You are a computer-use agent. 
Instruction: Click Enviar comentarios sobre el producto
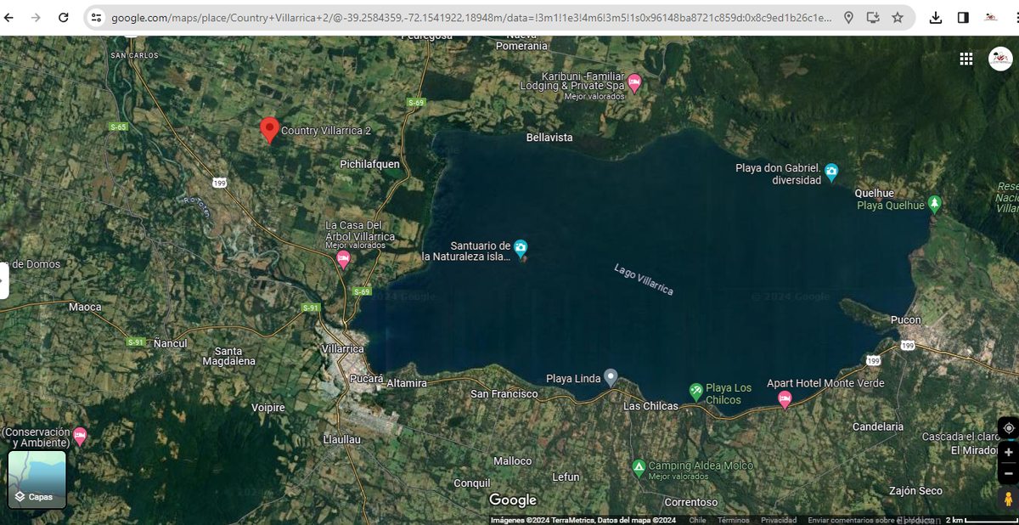pyautogui.click(x=870, y=520)
